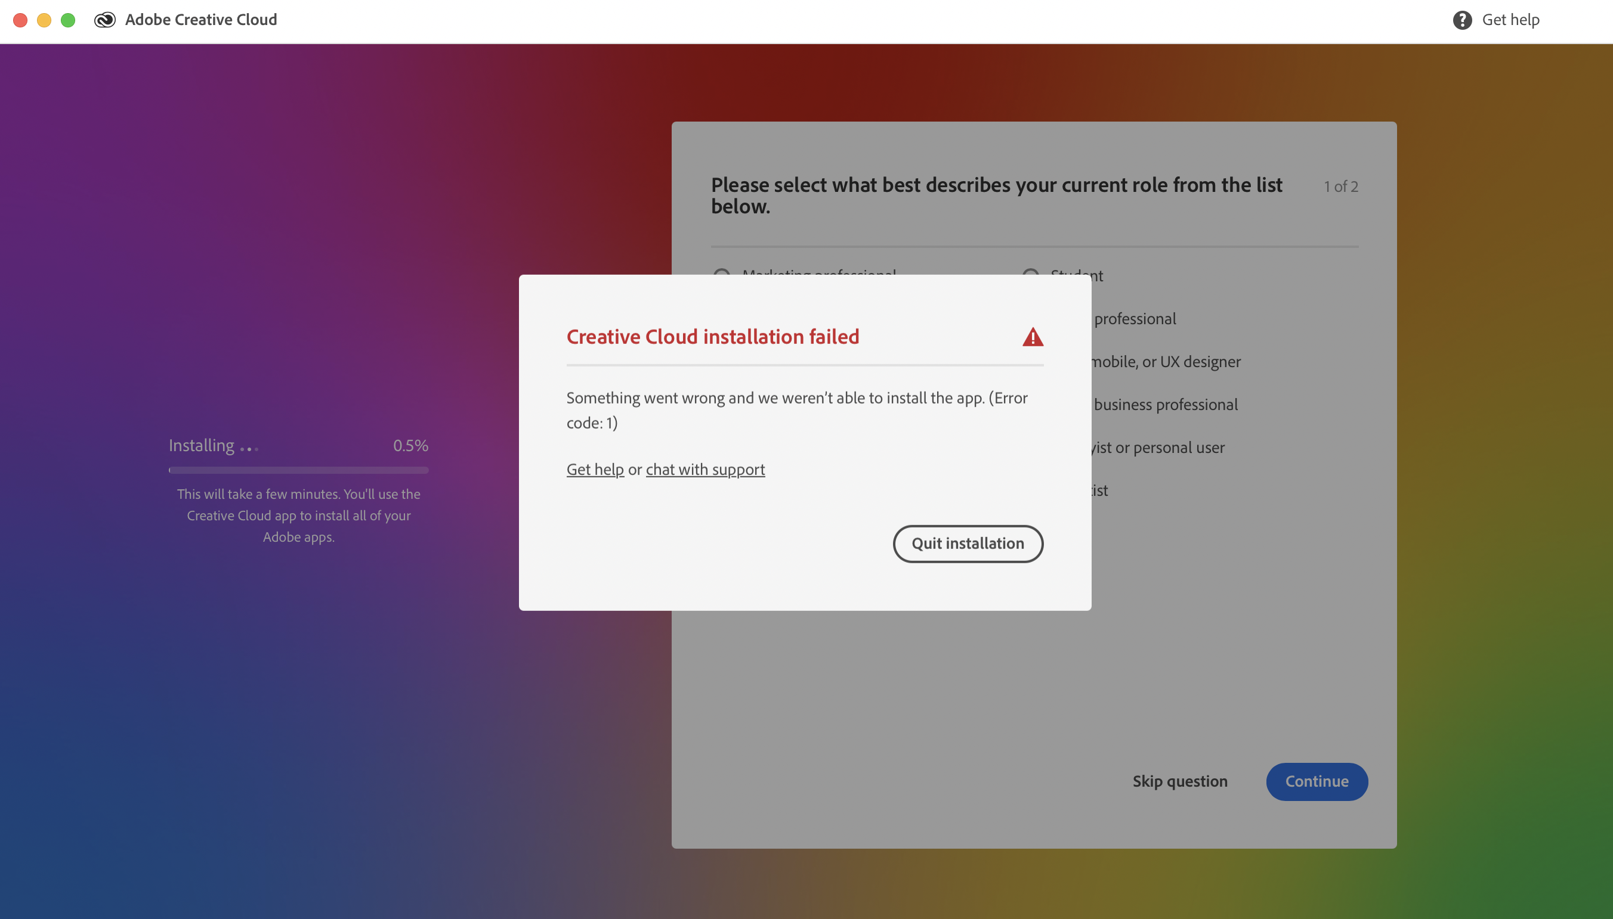Click Get help text in title bar
The image size is (1613, 919).
[x=1510, y=20]
